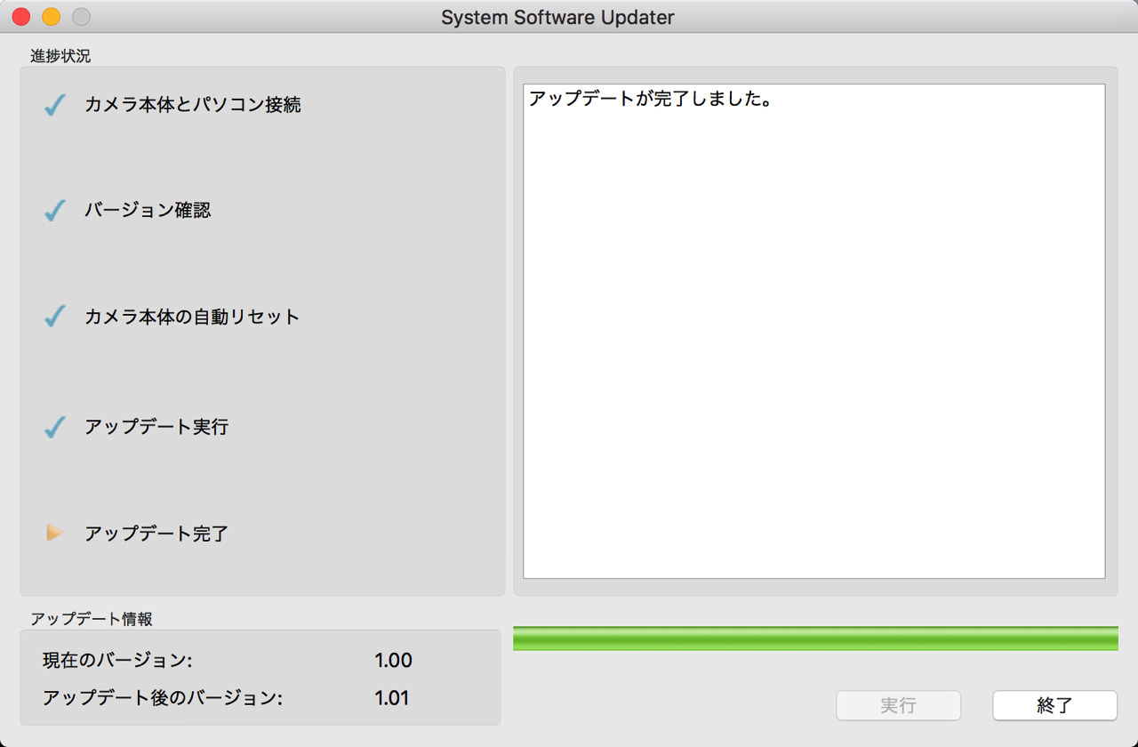Select the アップデート実行 step label

(156, 427)
